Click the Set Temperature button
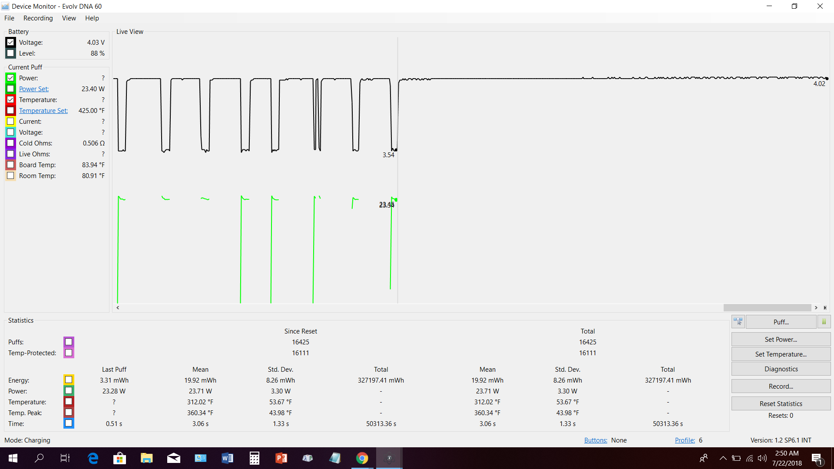The width and height of the screenshot is (834, 469). click(781, 354)
